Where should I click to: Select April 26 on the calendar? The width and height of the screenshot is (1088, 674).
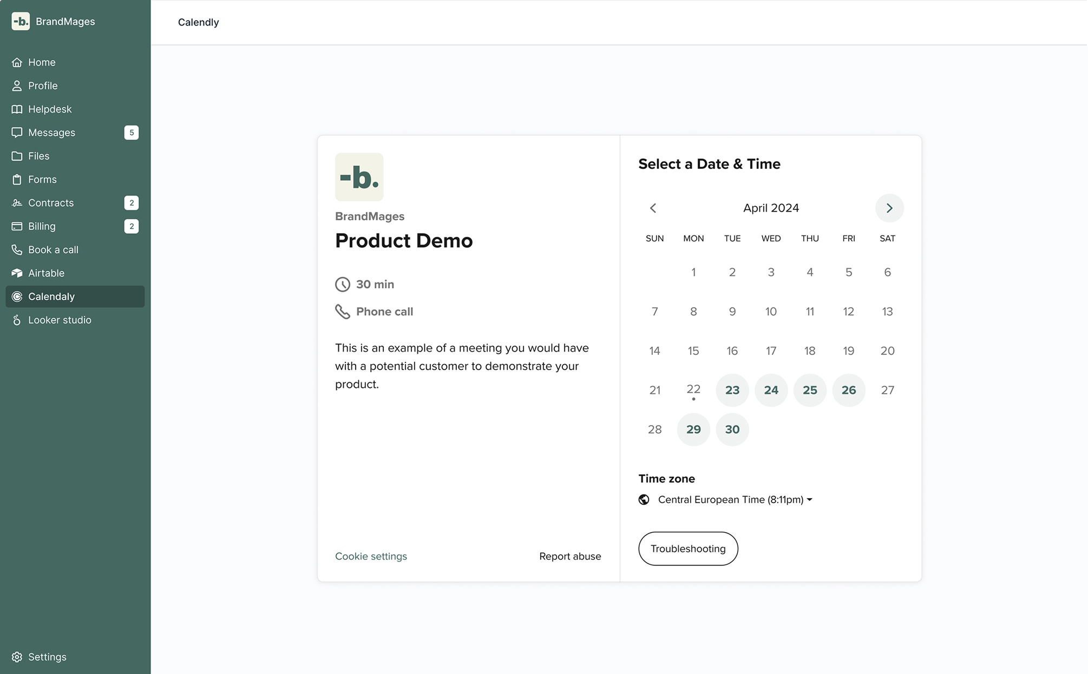click(849, 390)
